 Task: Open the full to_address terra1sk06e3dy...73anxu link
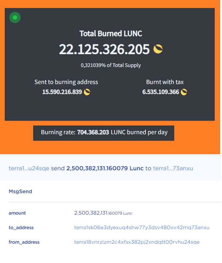coord(142,227)
